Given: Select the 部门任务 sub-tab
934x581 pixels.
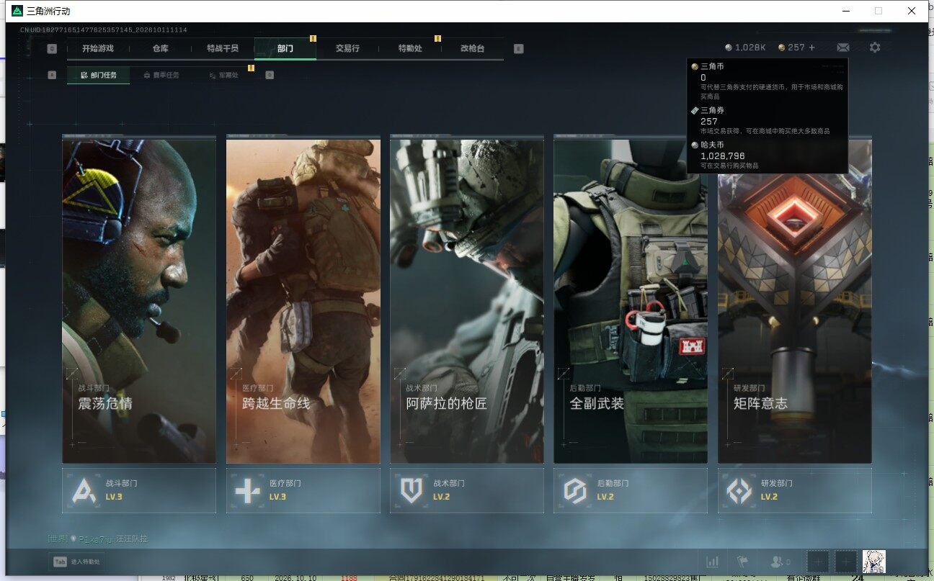Looking at the screenshot, I should click(99, 75).
